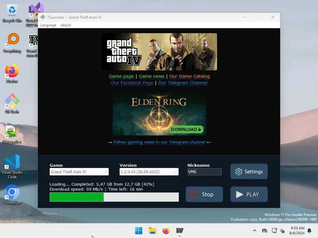
Task: Click the 7Launcher title bar icon
Action: tap(43, 17)
